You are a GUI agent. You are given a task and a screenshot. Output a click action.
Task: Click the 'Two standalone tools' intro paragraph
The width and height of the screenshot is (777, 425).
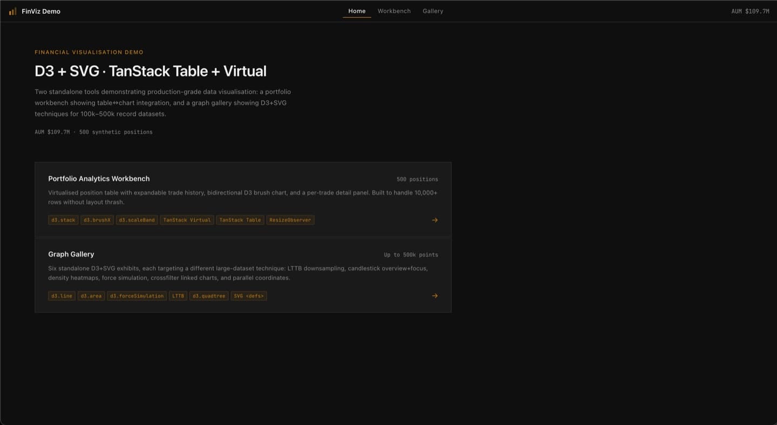click(163, 103)
